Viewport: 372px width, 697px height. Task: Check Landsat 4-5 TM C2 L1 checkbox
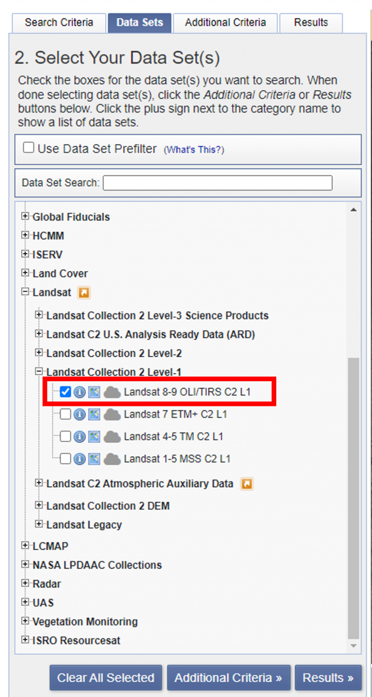click(x=65, y=436)
